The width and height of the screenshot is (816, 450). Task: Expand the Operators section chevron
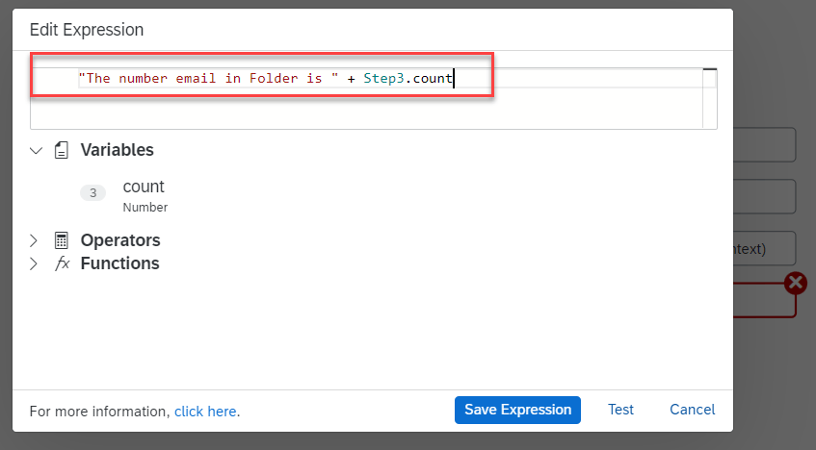pos(35,240)
